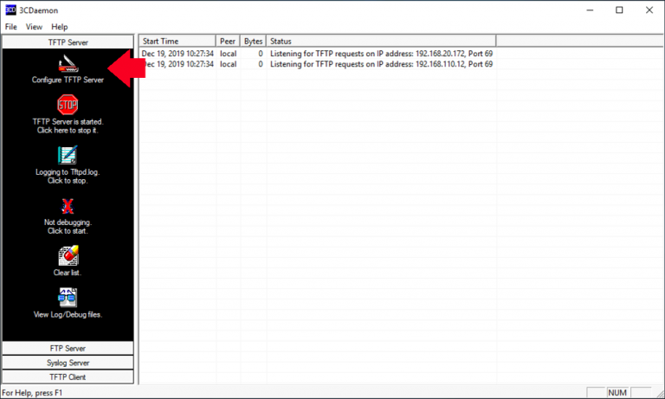Select the TFTP Server panel tab
Viewport: 665px width, 399px height.
pos(68,42)
